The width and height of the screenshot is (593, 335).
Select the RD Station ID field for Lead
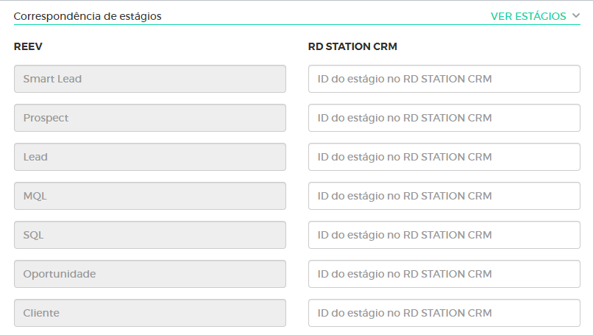pyautogui.click(x=444, y=157)
